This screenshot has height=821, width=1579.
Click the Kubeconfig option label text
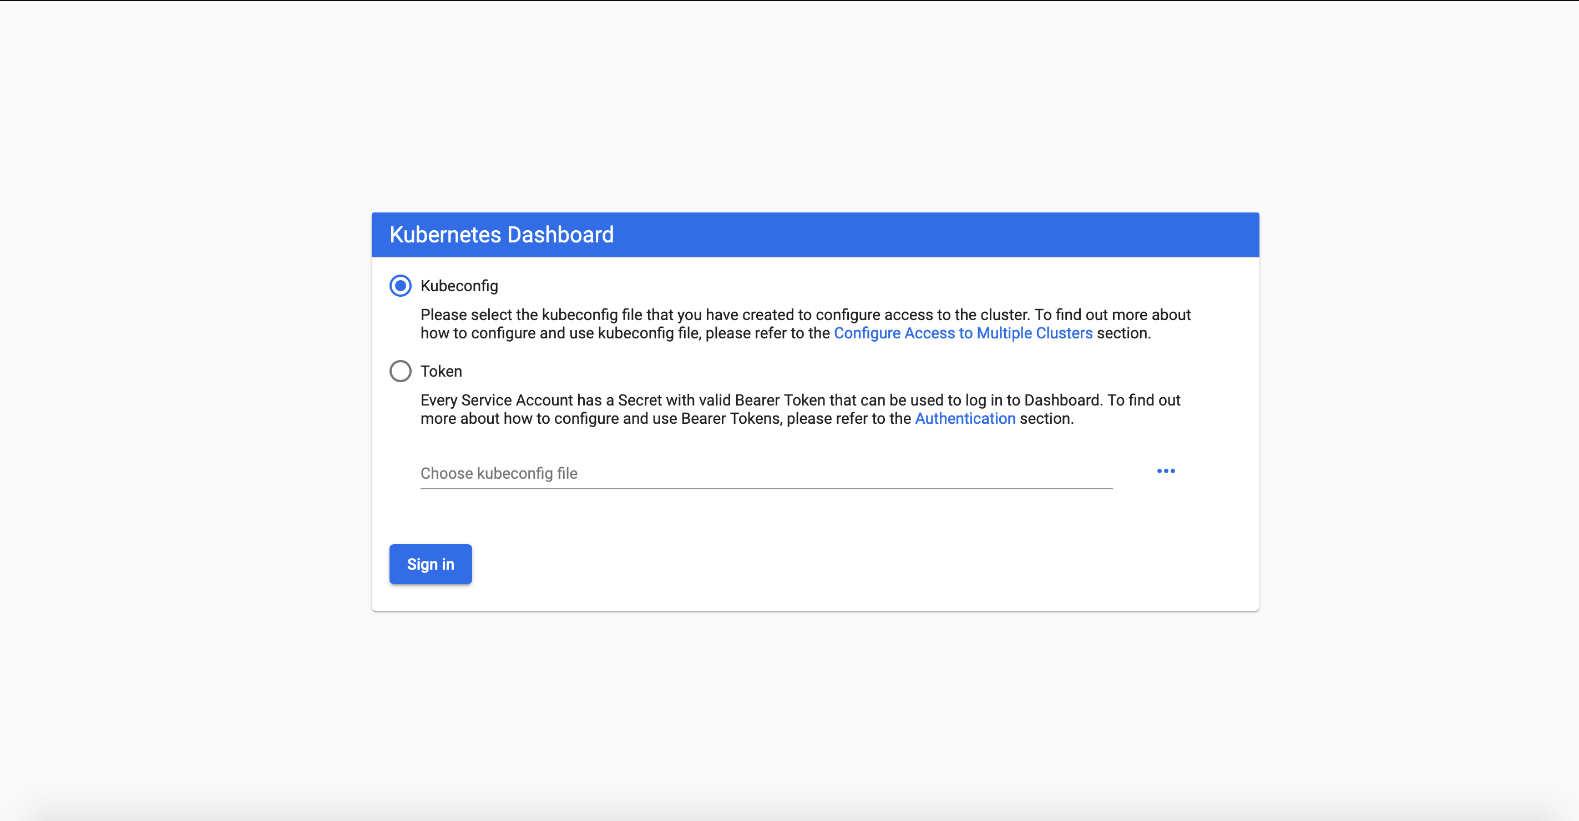458,286
